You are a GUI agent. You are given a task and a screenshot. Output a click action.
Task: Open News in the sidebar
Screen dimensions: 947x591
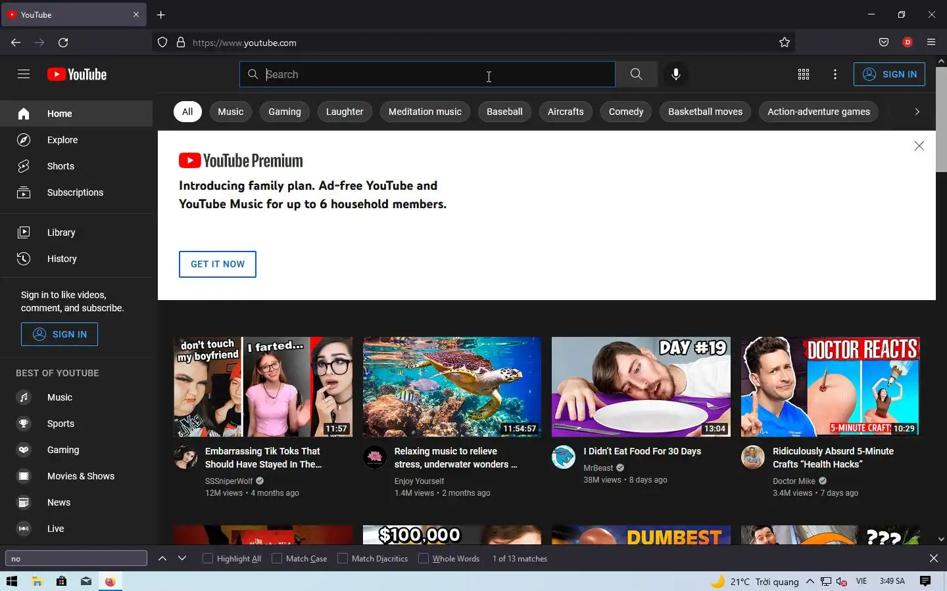pyautogui.click(x=76, y=502)
